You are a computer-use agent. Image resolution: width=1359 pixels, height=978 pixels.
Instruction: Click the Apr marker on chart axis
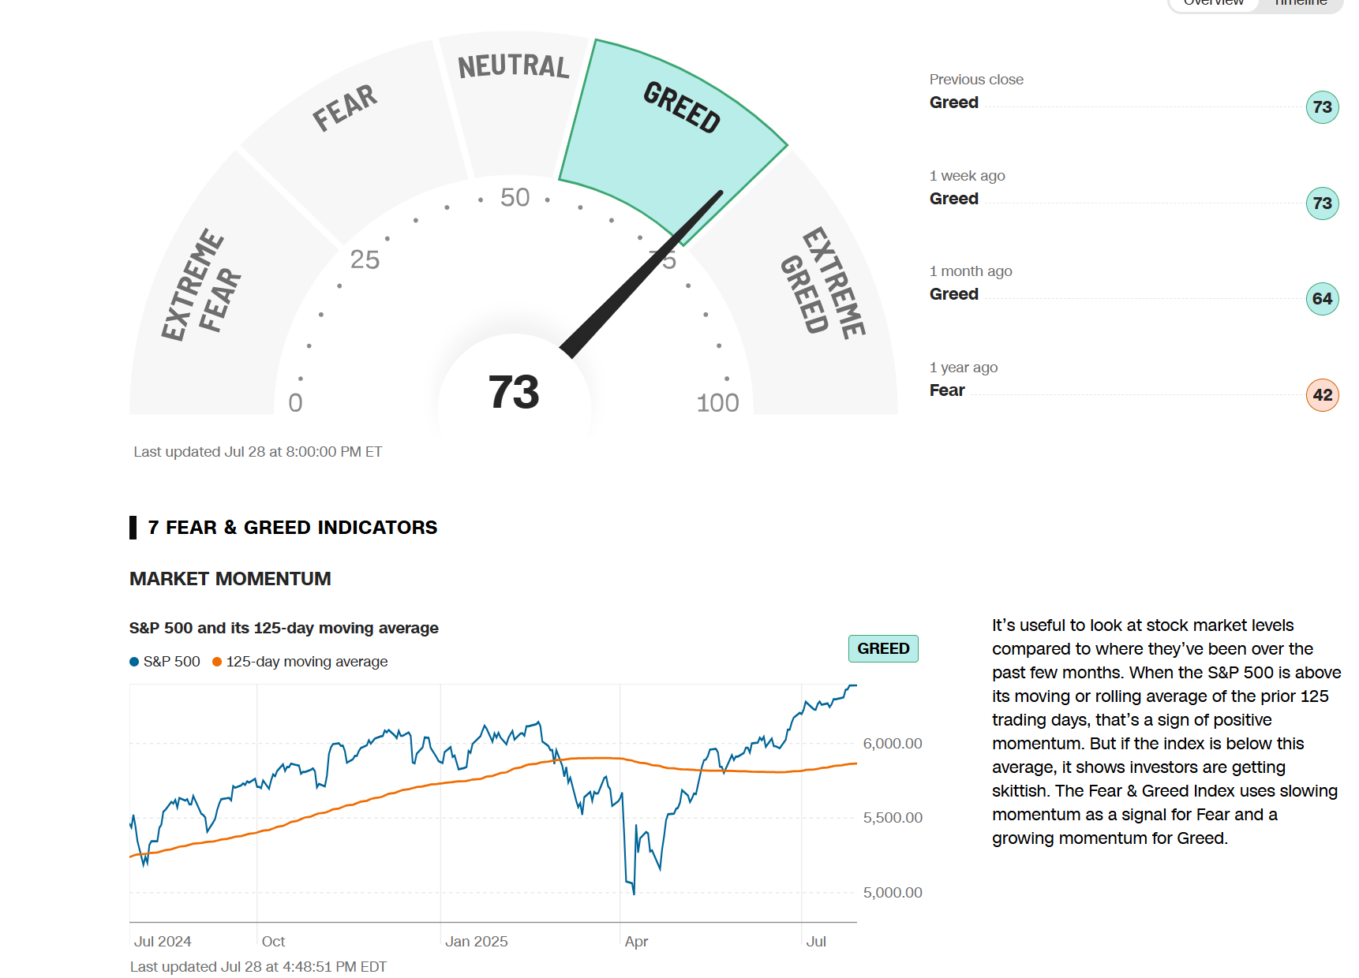point(636,942)
